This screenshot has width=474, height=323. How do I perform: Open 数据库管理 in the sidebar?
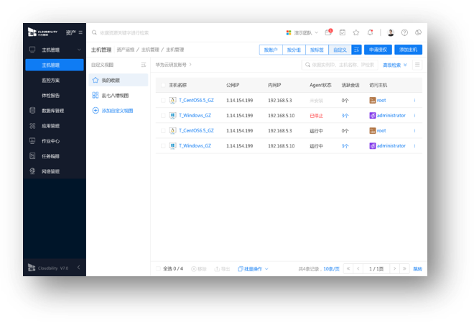52,111
